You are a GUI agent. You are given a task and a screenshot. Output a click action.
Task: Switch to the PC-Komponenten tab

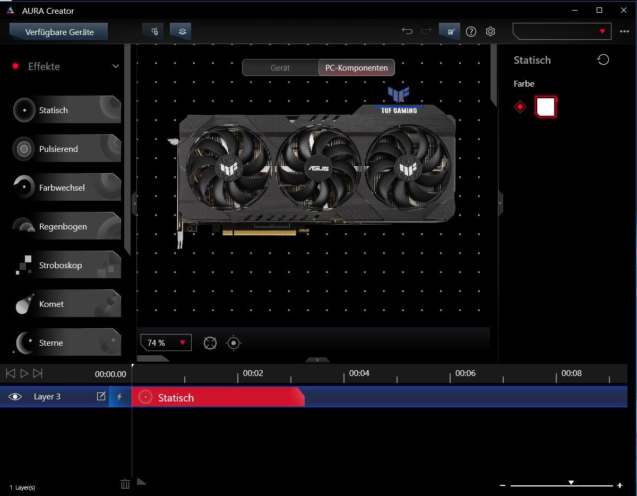[x=356, y=67]
